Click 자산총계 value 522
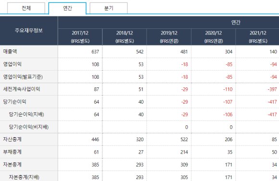The image size is (279, 181). pos(184,139)
